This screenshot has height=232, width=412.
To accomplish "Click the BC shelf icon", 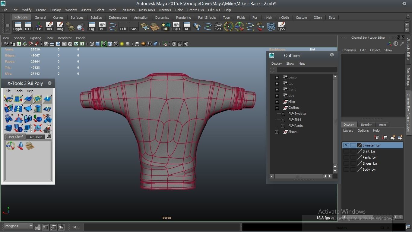I will (102, 27).
